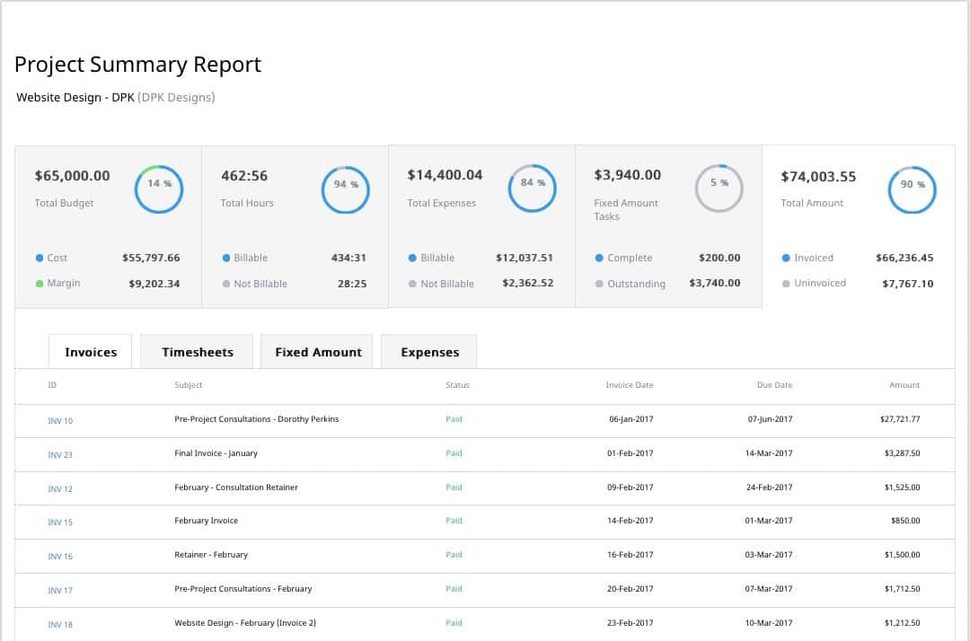Click the Status column header
This screenshot has width=970, height=641.
pos(457,385)
